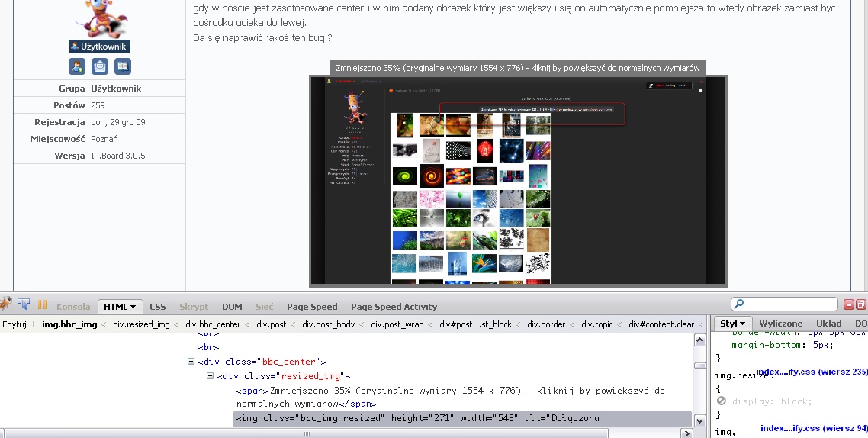This screenshot has height=438, width=868.
Task: Click the Edytuj button
Action: pos(14,324)
